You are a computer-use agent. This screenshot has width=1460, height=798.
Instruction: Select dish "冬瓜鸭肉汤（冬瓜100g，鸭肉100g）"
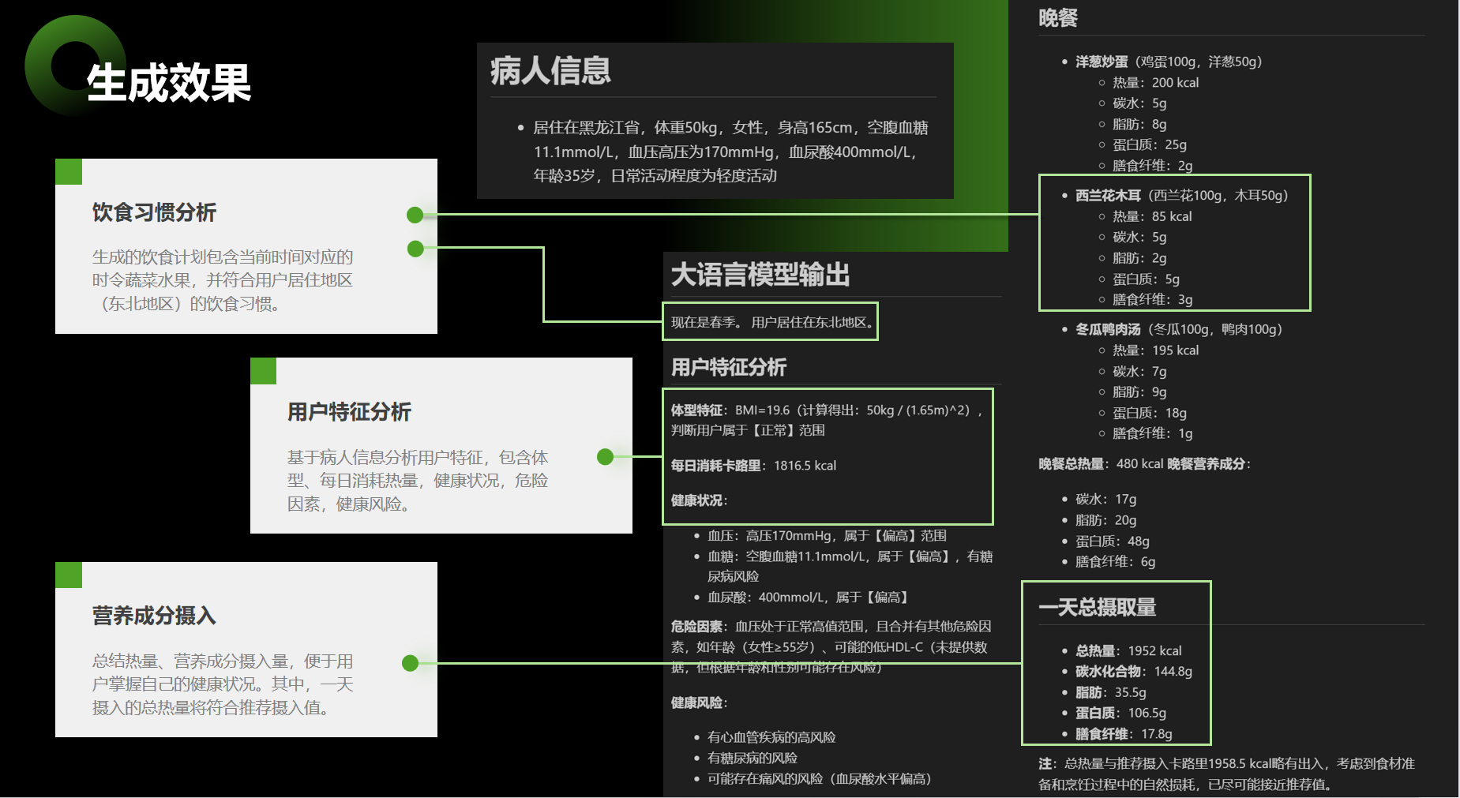click(x=1181, y=329)
